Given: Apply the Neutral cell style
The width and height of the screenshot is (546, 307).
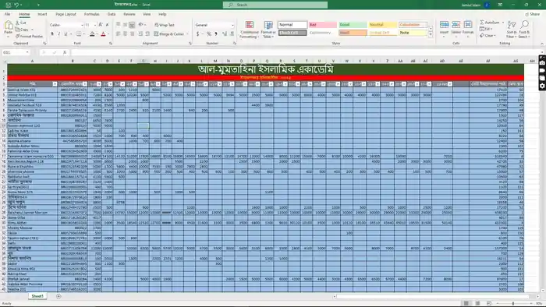Looking at the screenshot, I should pyautogui.click(x=383, y=25).
